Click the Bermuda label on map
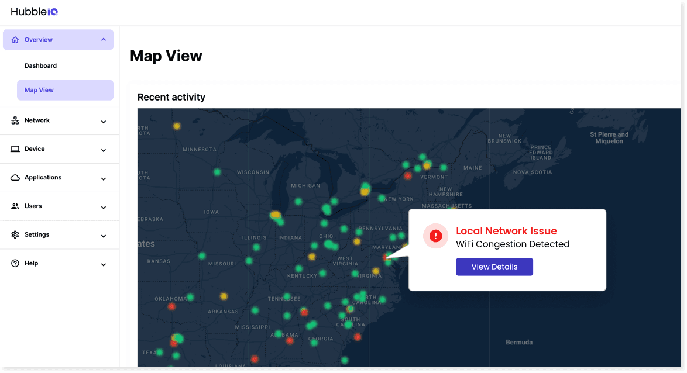Viewport: 687px width, 373px height. pyautogui.click(x=519, y=342)
